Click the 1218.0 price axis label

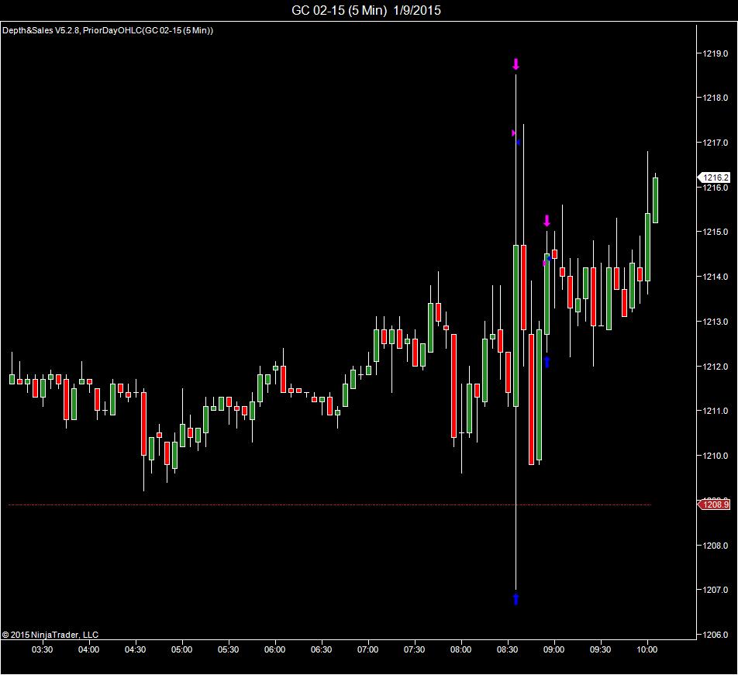(716, 98)
